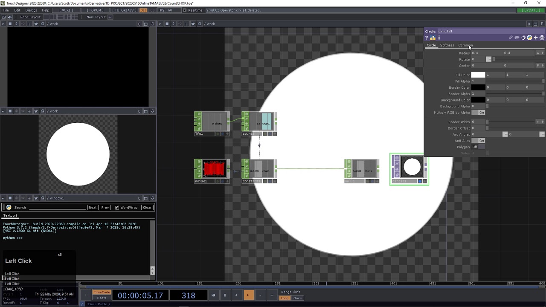Open the comment bubble icon
Viewport: 546px width, 307px height.
(x=517, y=38)
